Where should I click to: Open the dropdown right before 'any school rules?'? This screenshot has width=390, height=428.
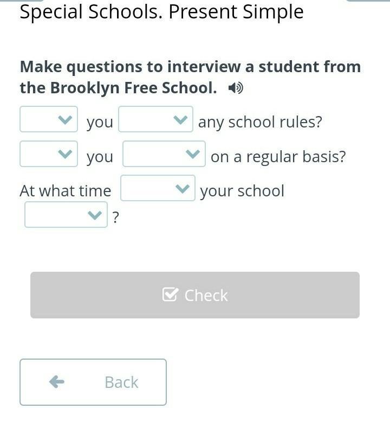tap(155, 119)
